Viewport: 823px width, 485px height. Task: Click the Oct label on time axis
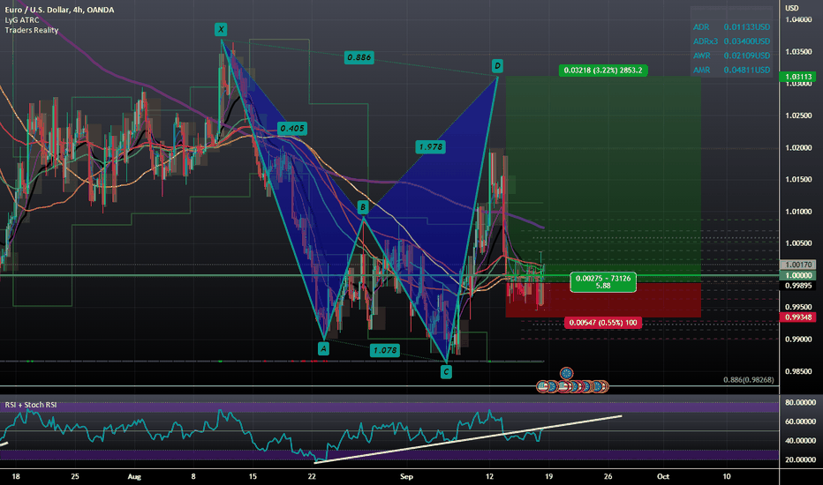[x=663, y=476]
